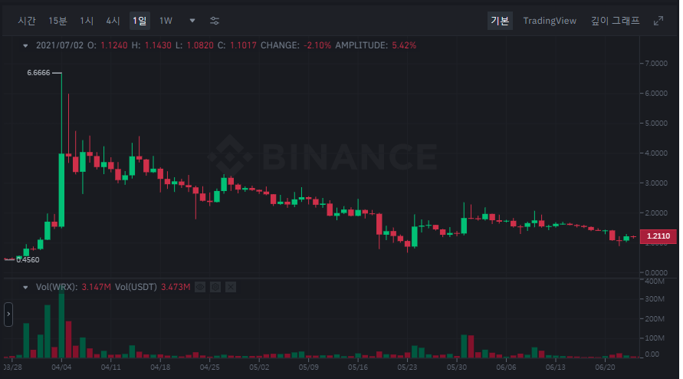Click the CHANGE -2.10% value

tap(317, 45)
